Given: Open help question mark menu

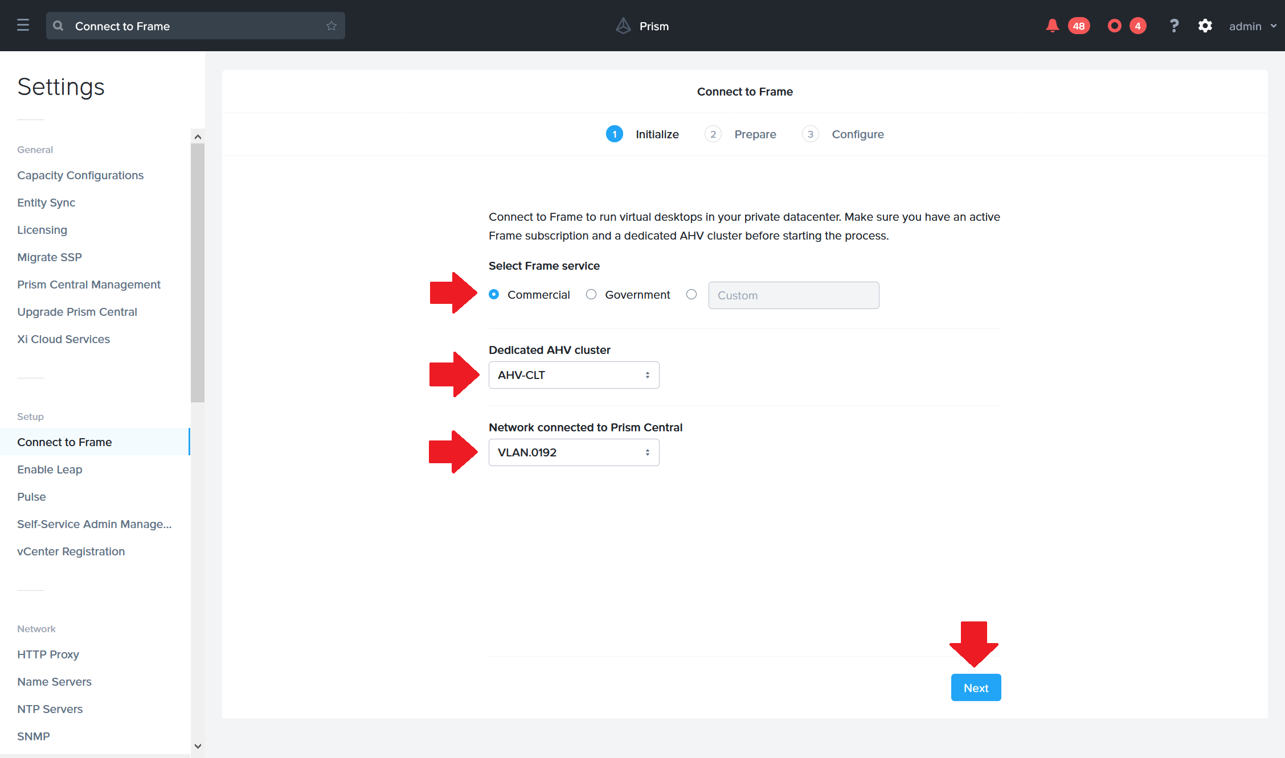Looking at the screenshot, I should click(x=1174, y=26).
